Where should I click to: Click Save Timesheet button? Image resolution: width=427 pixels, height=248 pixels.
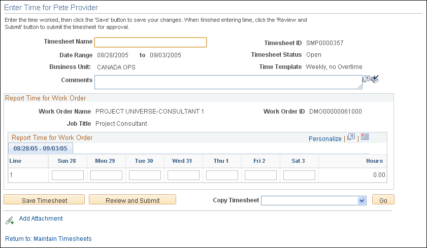click(x=44, y=200)
